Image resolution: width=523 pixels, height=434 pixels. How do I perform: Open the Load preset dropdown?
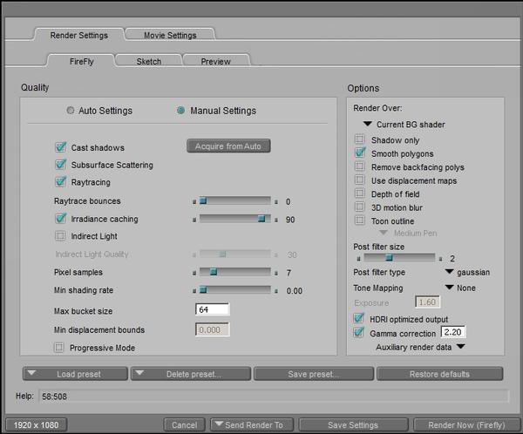(75, 374)
